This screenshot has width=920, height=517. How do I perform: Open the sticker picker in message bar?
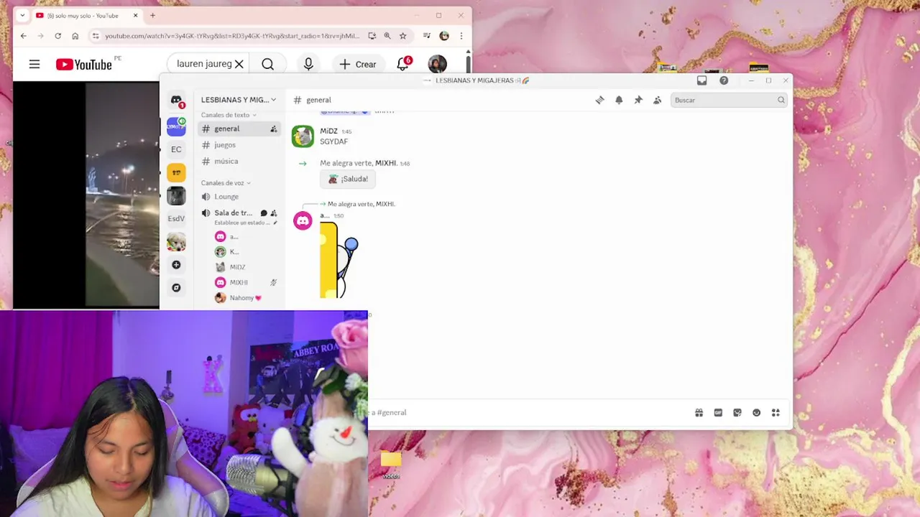(x=737, y=412)
